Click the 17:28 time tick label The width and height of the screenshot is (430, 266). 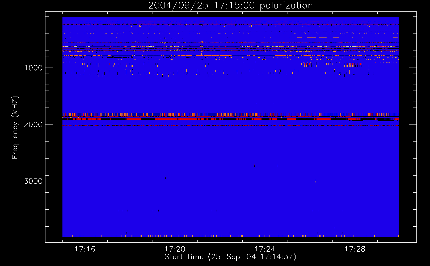[355, 249]
